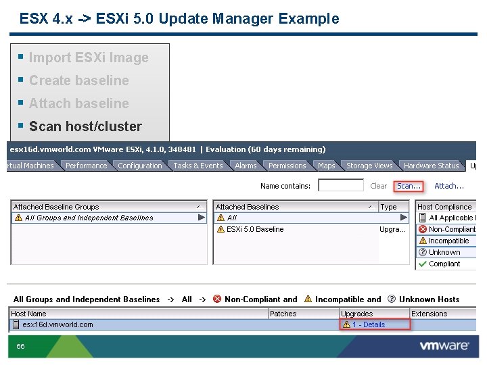This screenshot has width=487, height=365.
Task: Select the Hardware Status tab
Action: pos(431,166)
